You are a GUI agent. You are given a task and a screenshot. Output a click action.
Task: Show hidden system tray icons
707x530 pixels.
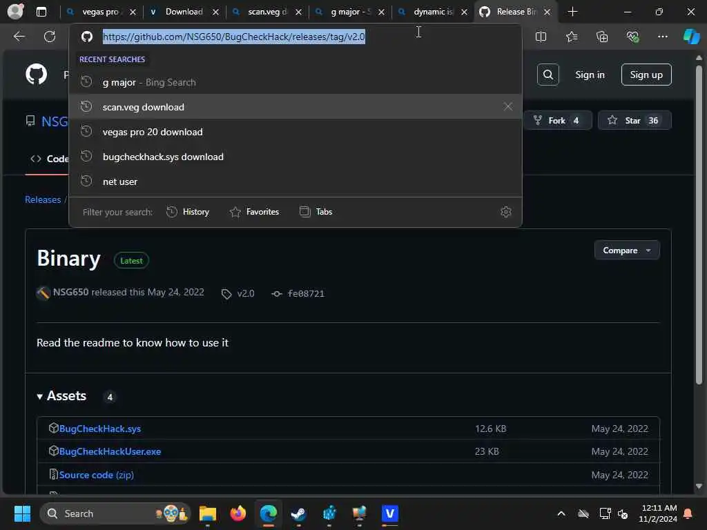point(561,513)
